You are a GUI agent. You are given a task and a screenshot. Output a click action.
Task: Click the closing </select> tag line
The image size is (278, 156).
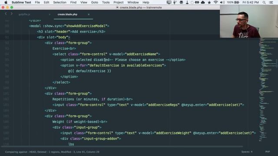[61, 82]
